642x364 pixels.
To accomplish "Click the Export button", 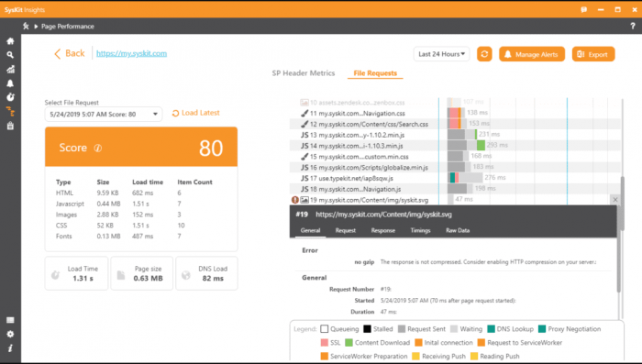I will click(x=593, y=54).
